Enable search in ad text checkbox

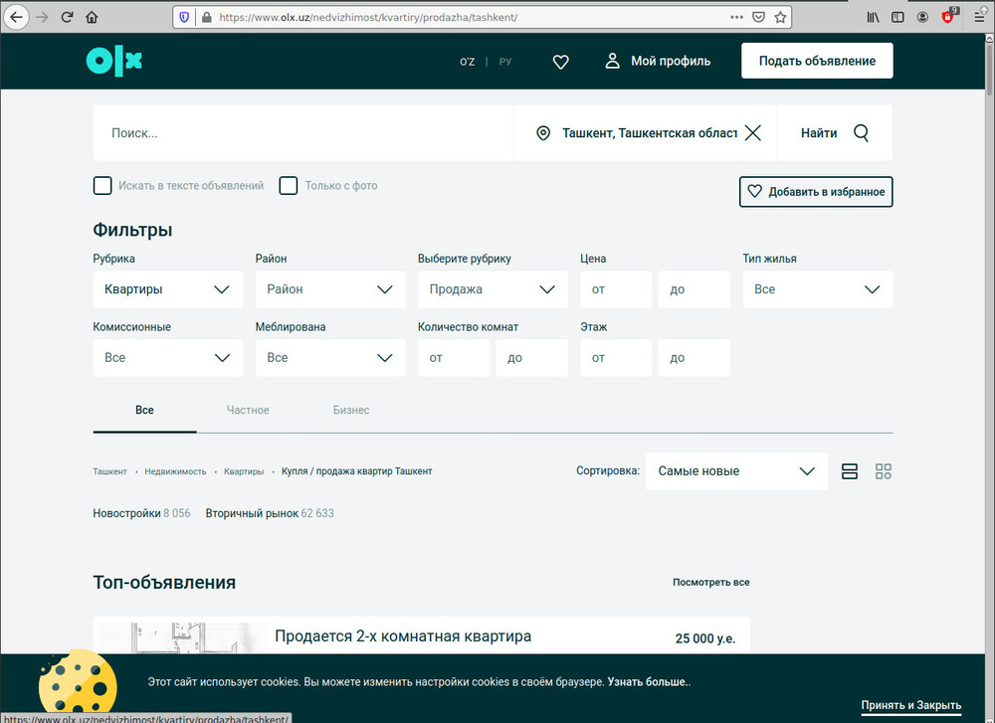pos(102,186)
